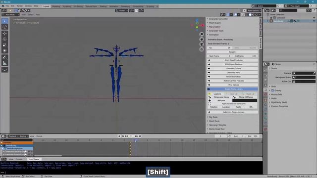Open the 3D viewport editor type selector
Screen dimensions: 317x178
tap(4, 10)
